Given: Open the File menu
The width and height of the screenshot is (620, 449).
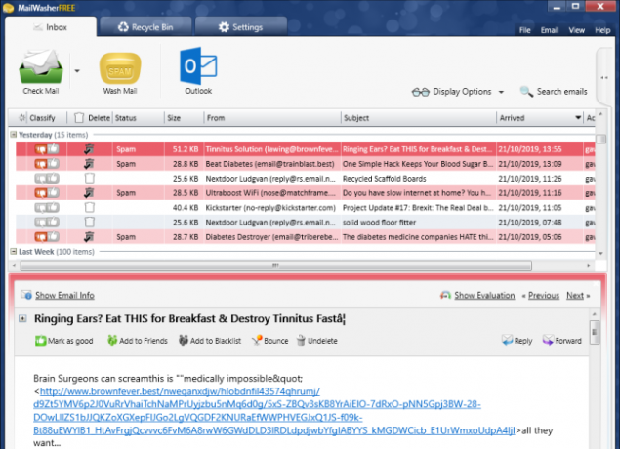Looking at the screenshot, I should click(524, 30).
